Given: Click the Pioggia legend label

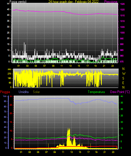Looking at the screenshot, I should (5, 92).
